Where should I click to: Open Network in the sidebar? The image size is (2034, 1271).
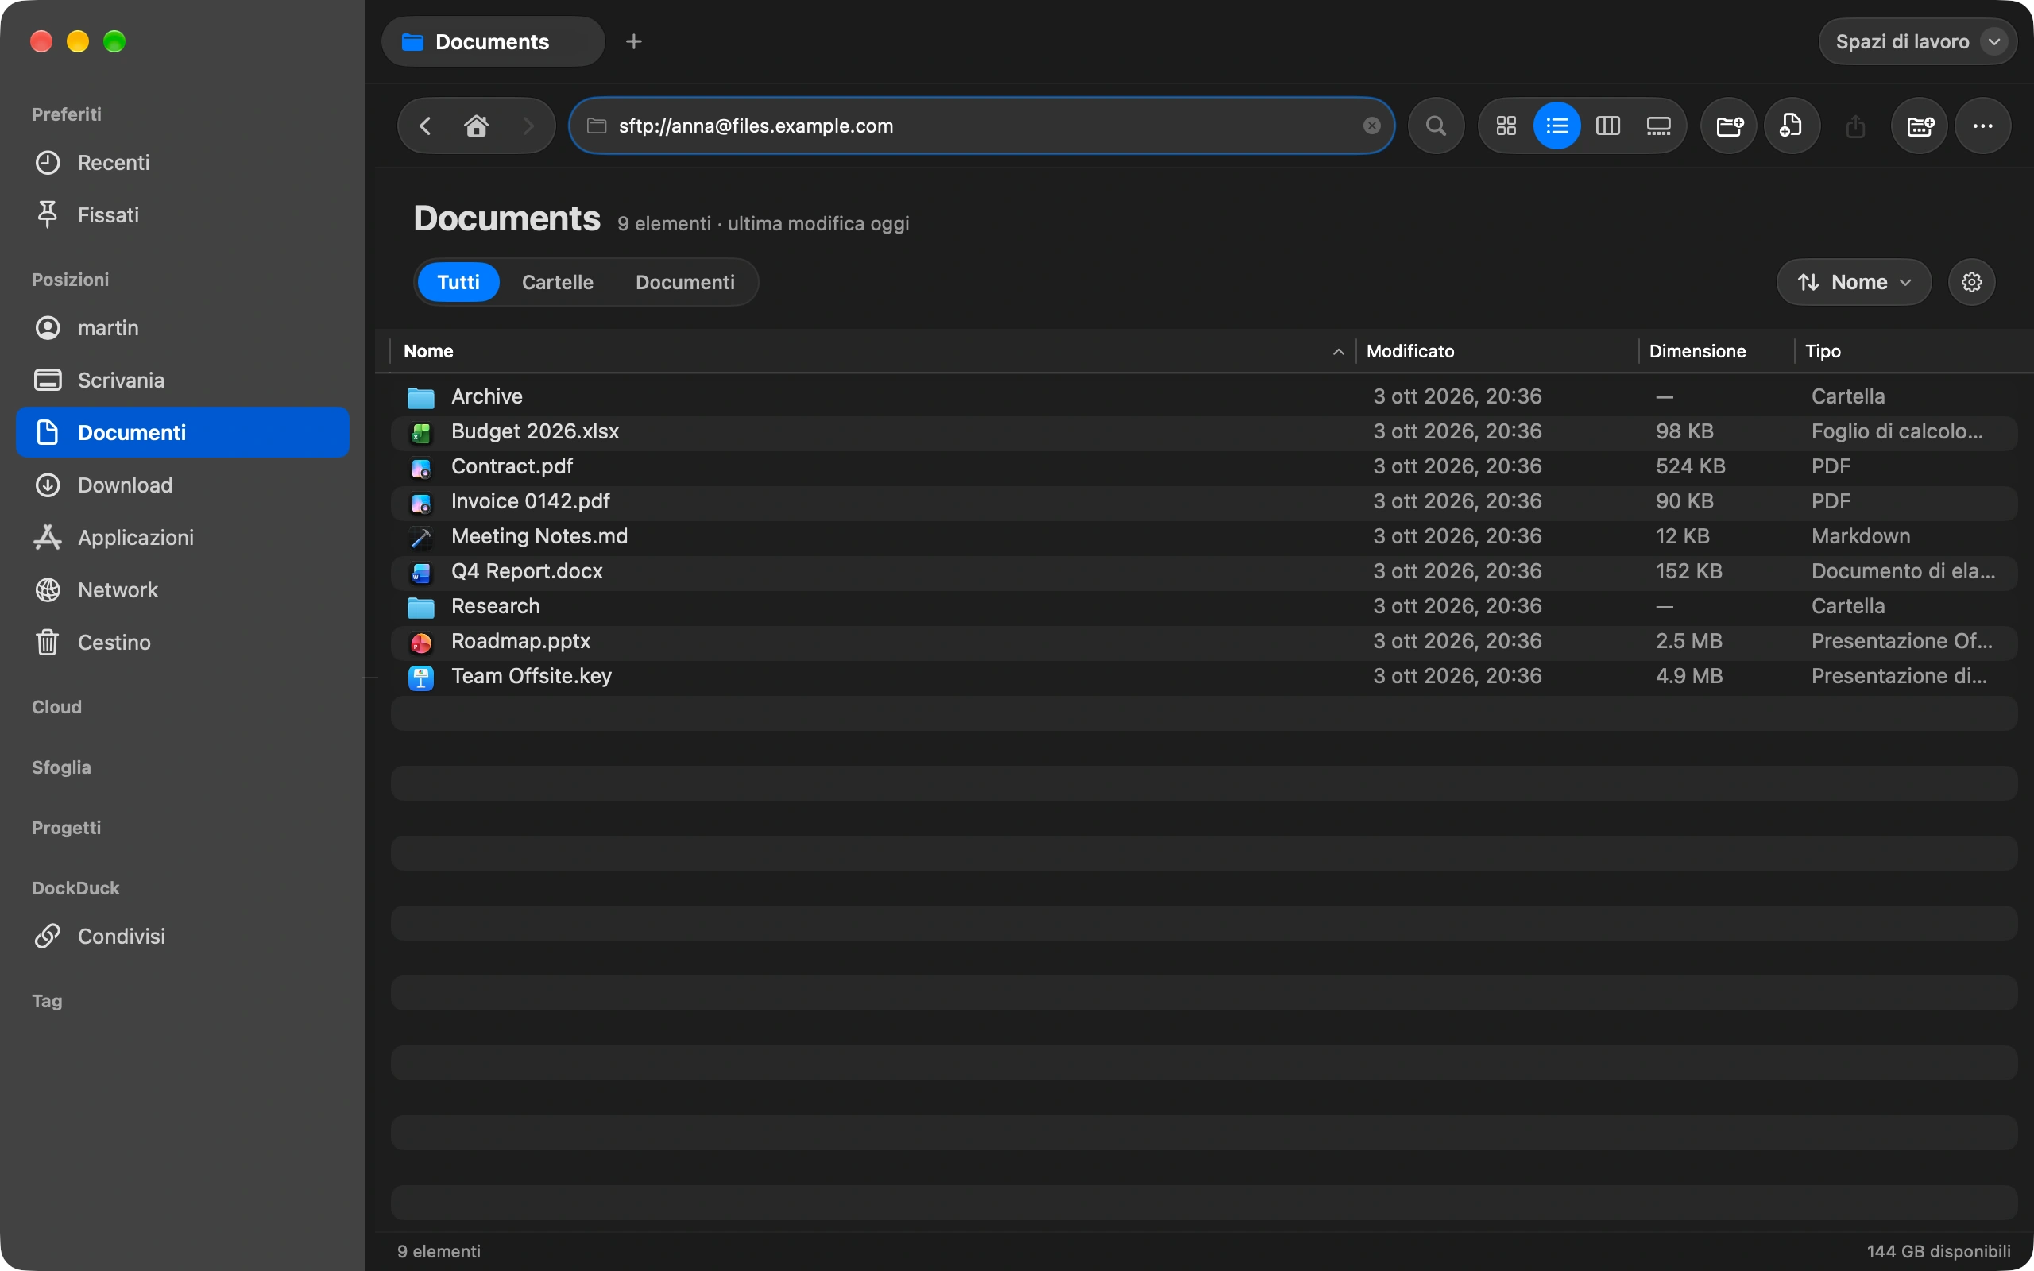click(183, 590)
